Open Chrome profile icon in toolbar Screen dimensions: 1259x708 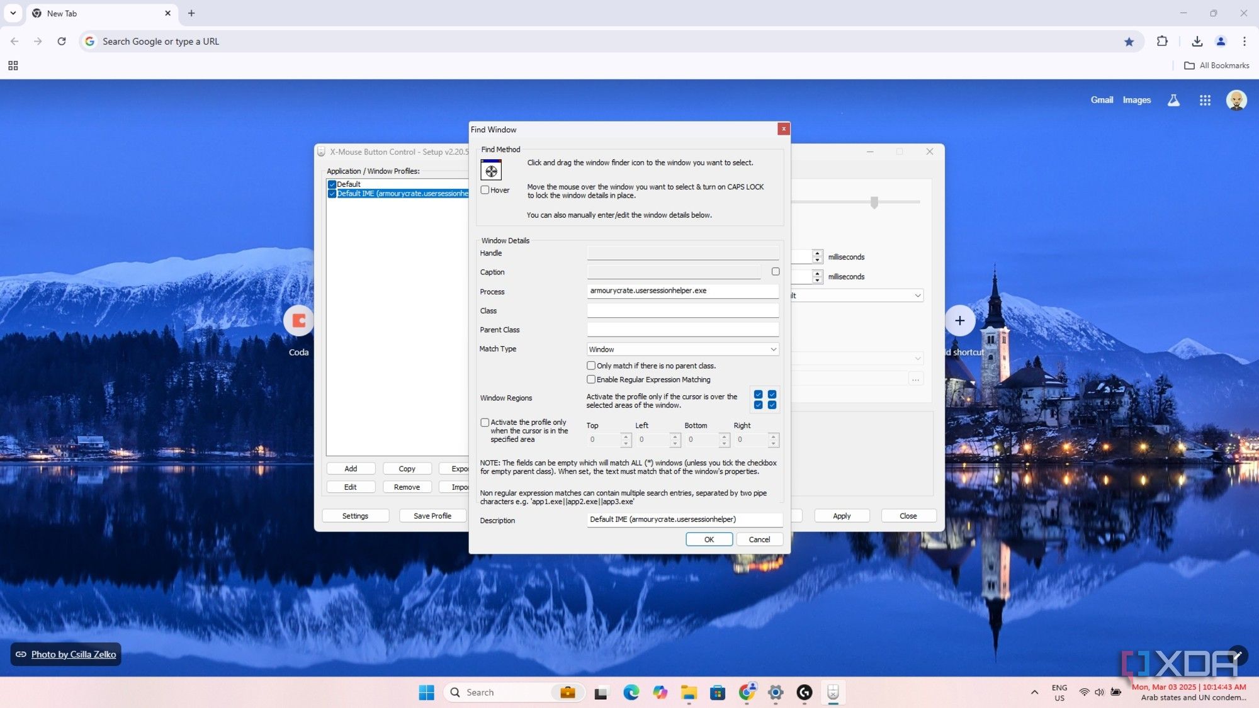click(x=1221, y=42)
